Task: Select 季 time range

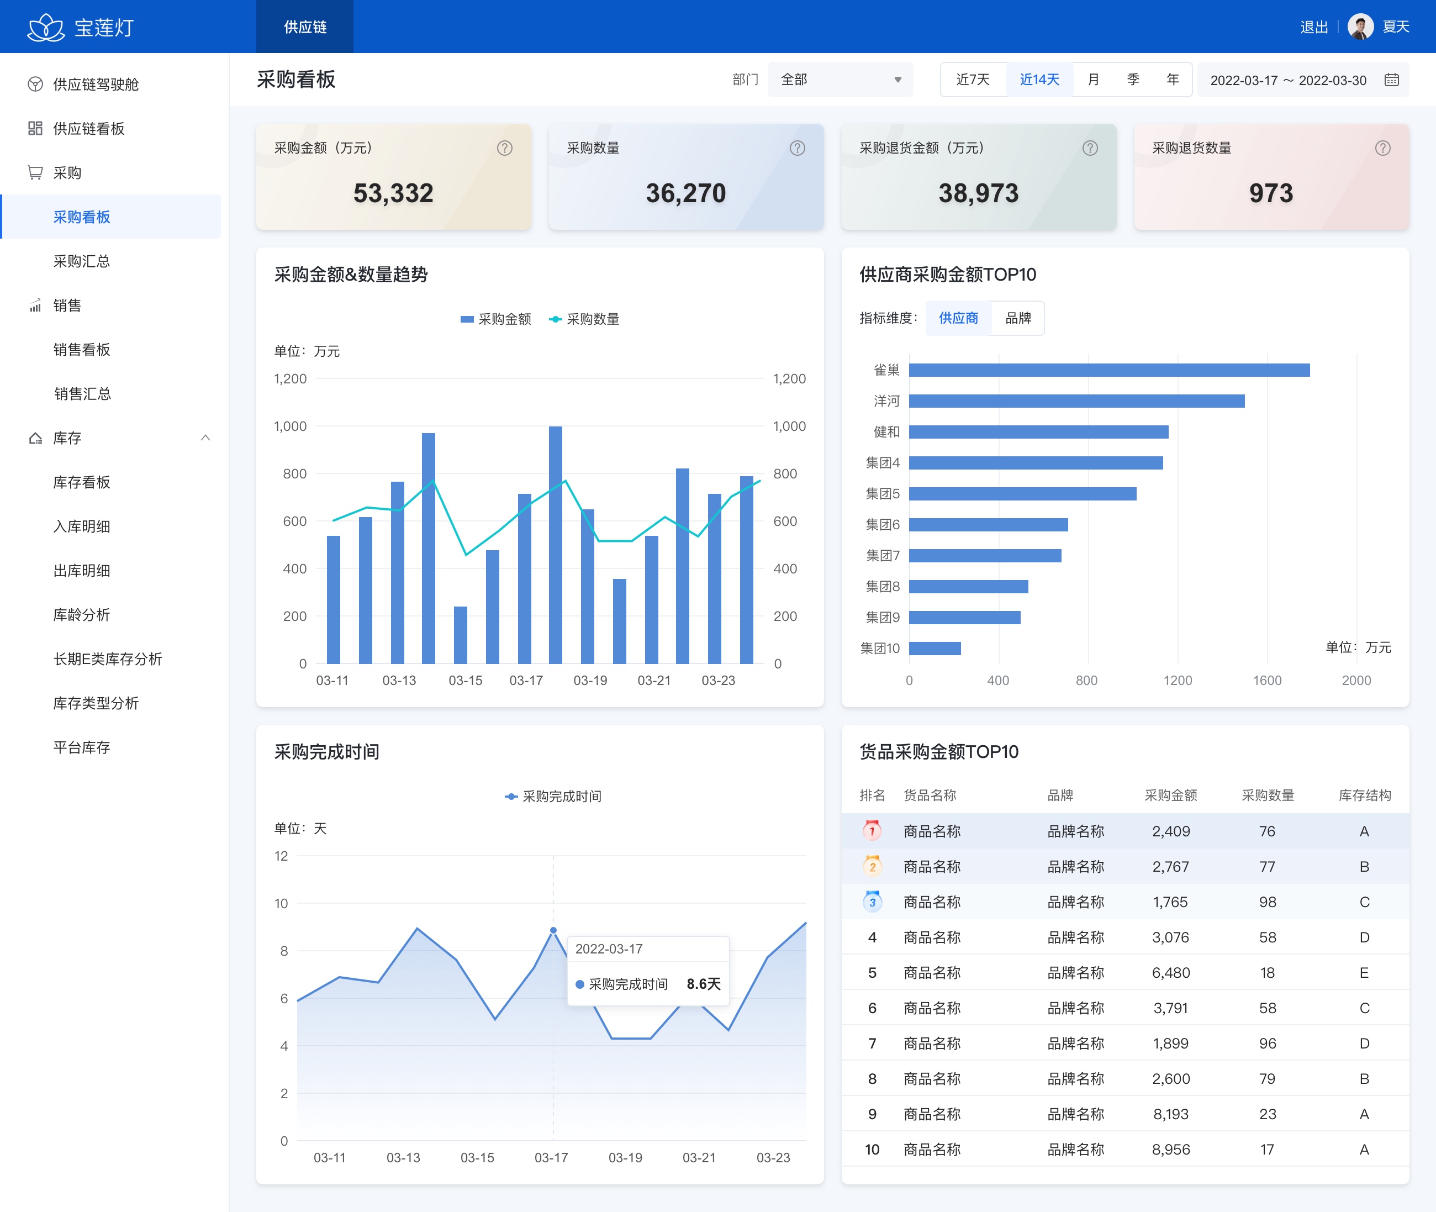Action: [1133, 80]
